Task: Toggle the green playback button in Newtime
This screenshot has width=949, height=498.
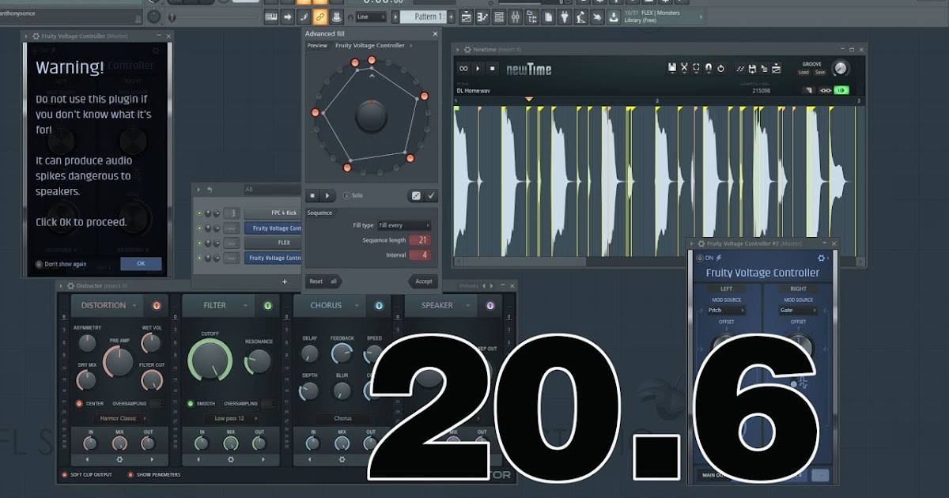Action: tap(841, 91)
